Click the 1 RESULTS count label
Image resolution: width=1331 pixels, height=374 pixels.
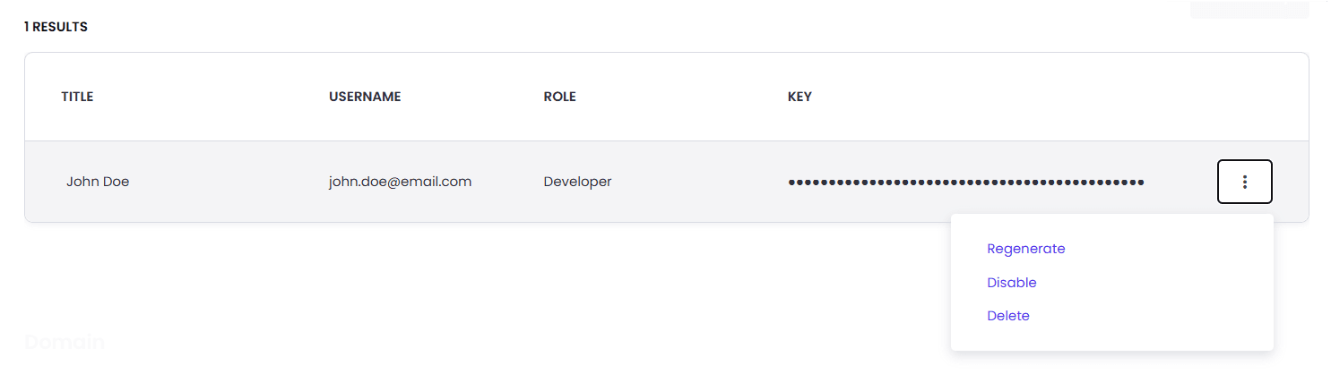(56, 28)
